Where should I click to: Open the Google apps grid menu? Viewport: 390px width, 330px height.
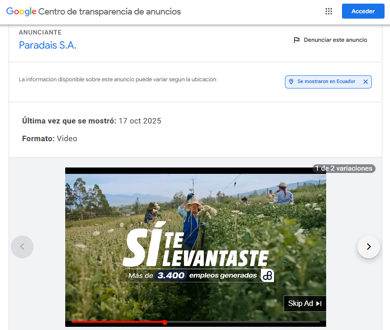328,11
